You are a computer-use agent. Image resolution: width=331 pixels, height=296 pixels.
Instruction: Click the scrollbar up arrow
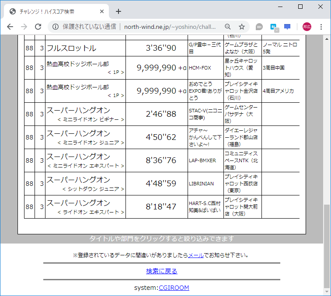327,39
